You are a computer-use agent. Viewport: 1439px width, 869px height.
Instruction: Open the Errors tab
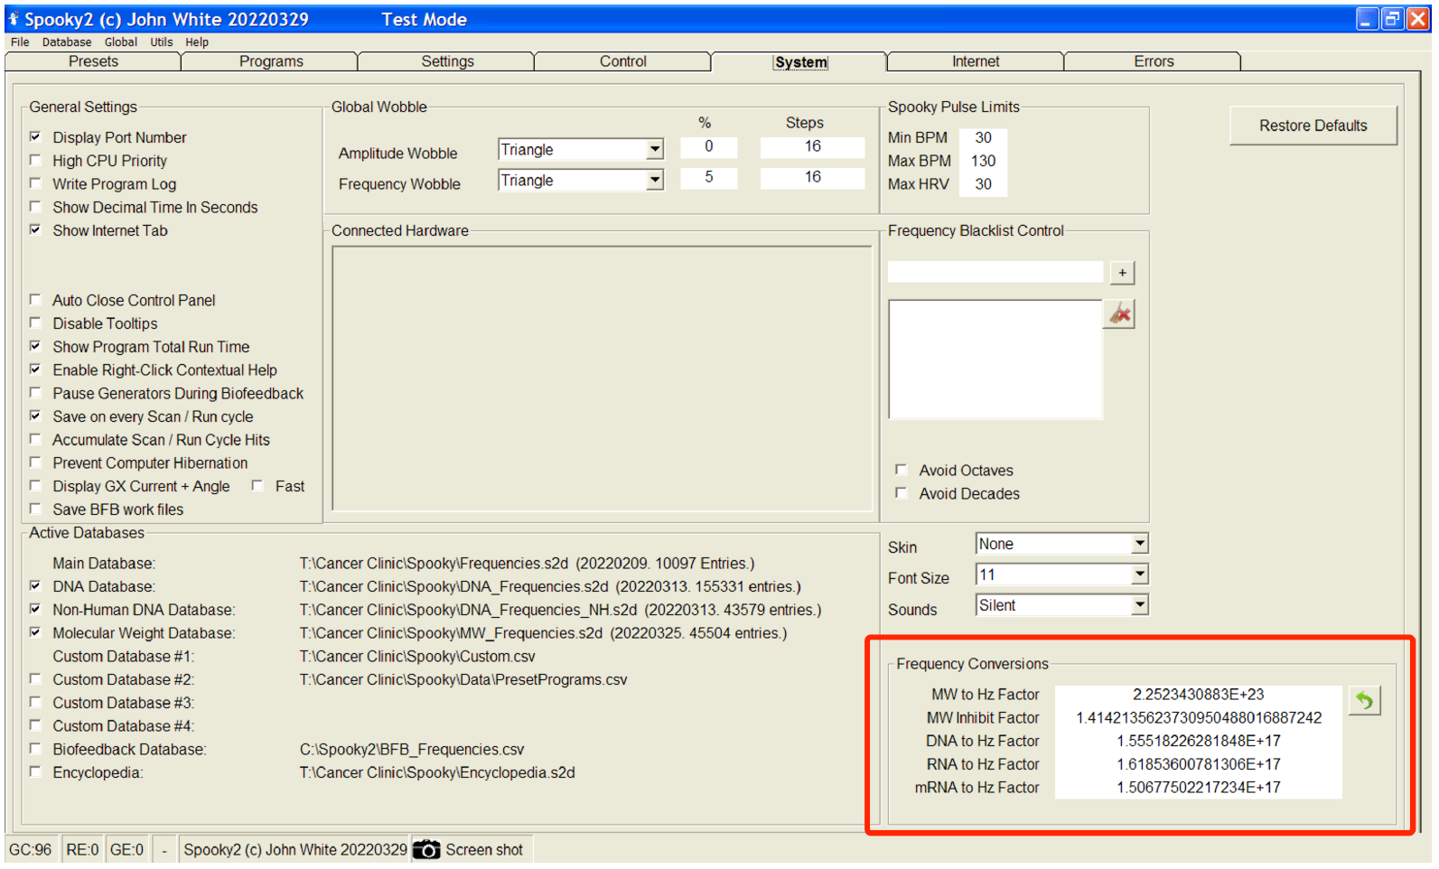1154,61
